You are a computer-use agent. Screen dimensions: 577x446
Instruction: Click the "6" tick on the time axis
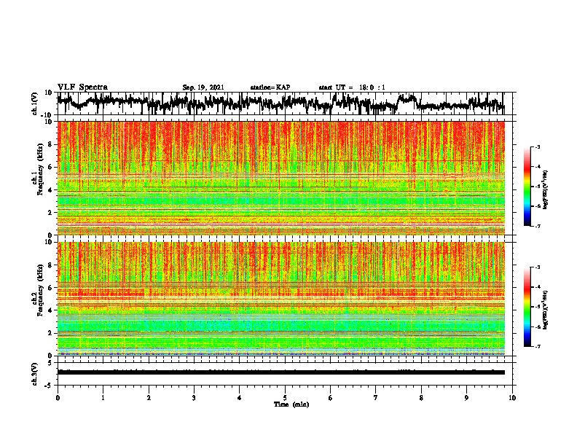pyautogui.click(x=331, y=398)
